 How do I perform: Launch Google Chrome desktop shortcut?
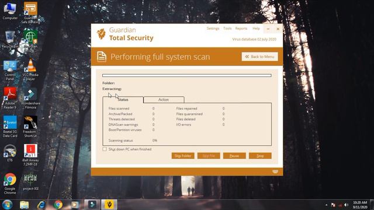pos(10,184)
